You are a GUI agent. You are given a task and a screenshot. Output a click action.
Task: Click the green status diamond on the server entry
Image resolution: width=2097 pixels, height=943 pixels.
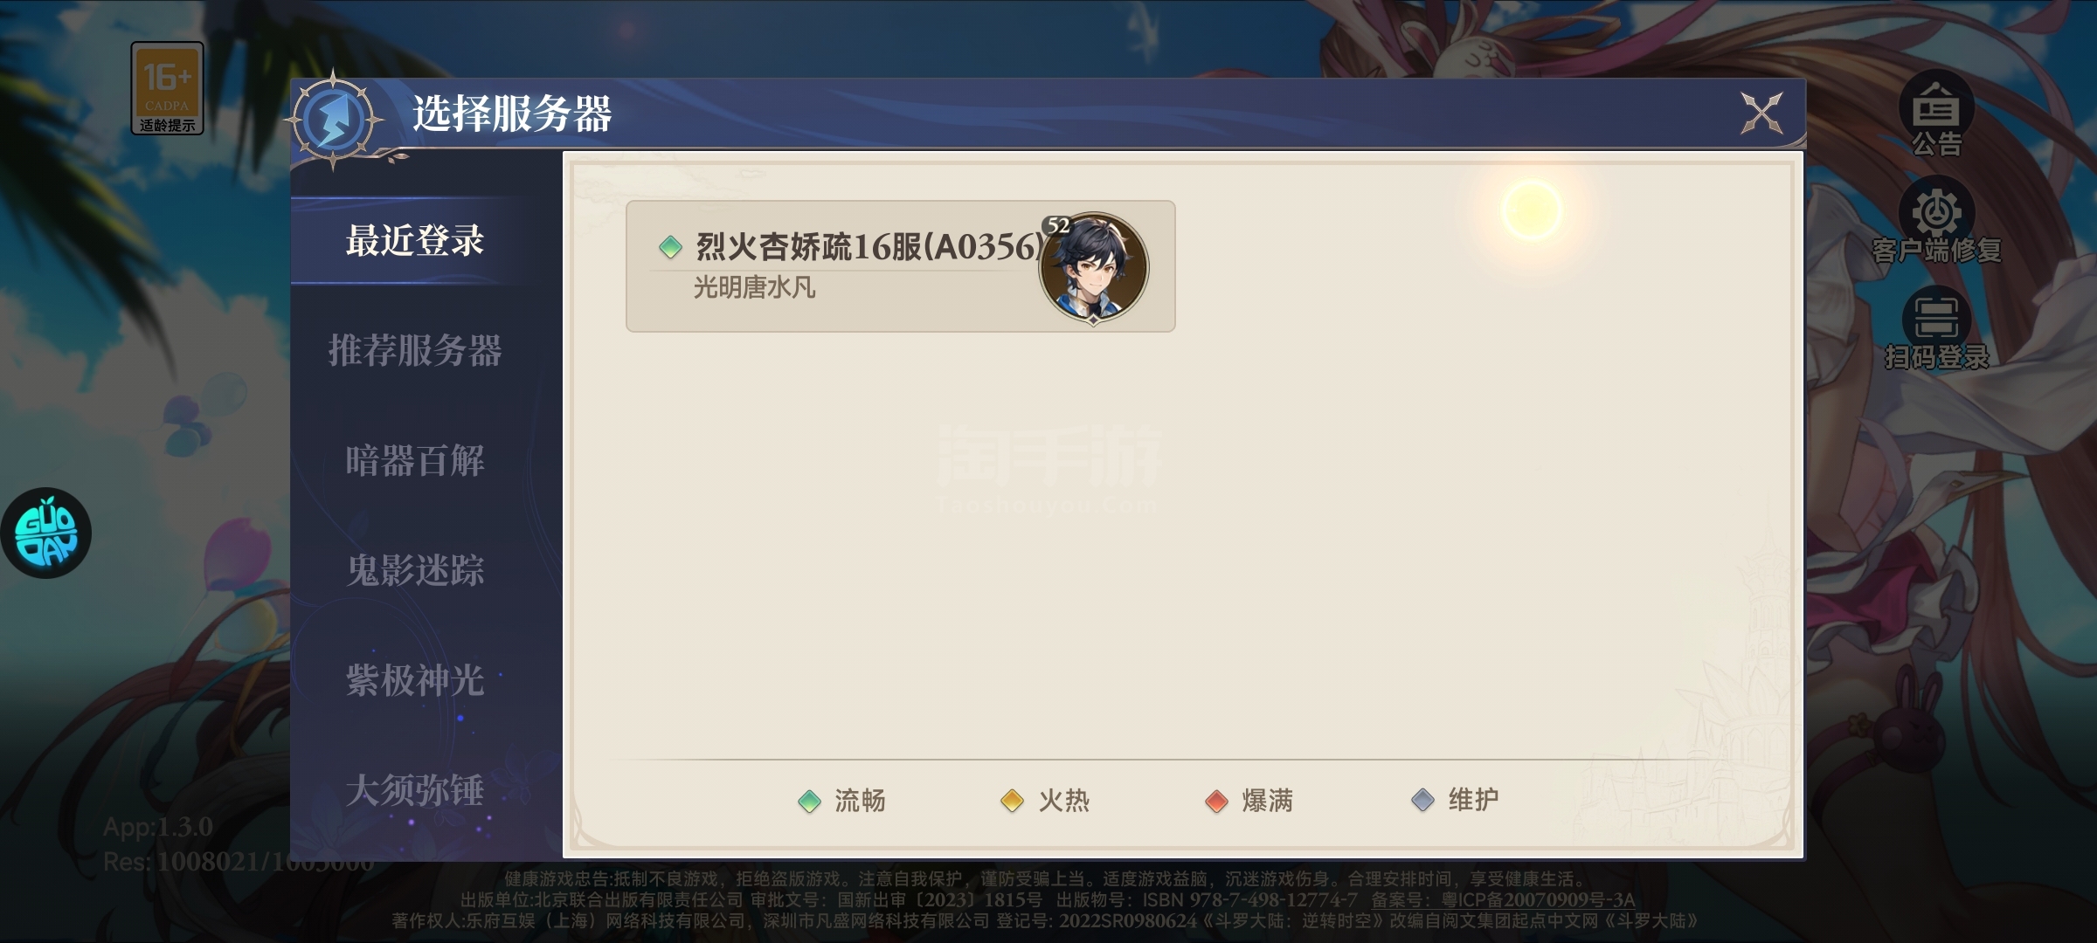(x=670, y=247)
